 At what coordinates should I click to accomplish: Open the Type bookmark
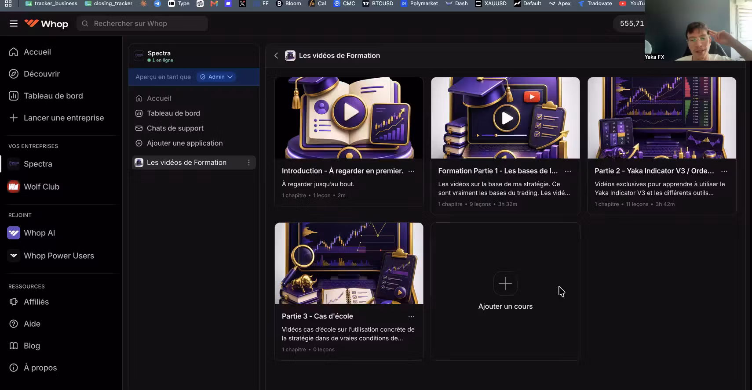click(179, 4)
